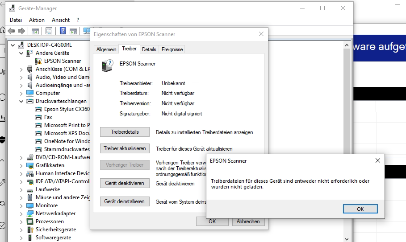The image size is (406, 242).
Task: Click the Sicherheitsgeräte key icon
Action: (30, 230)
